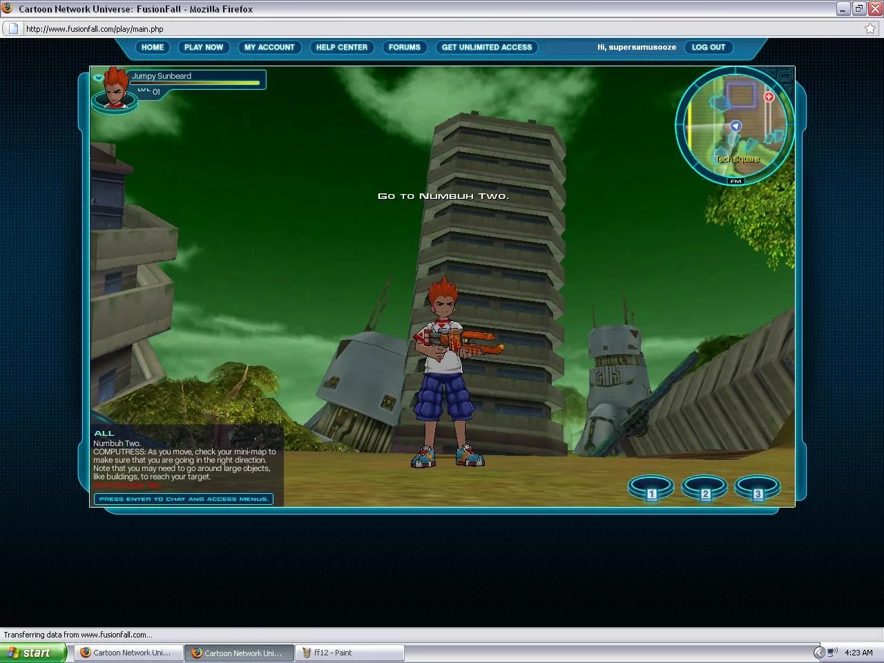Click the circular mini-map
884x663 pixels.
(736, 126)
